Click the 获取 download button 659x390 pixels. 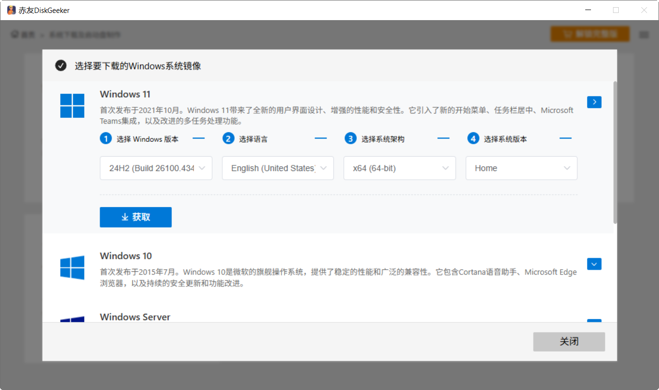click(136, 217)
